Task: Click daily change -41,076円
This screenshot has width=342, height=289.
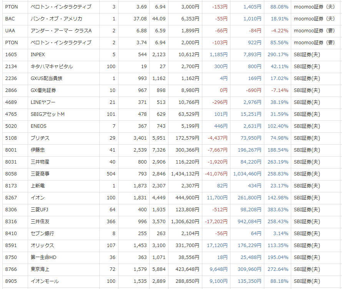Action: pos(216,174)
